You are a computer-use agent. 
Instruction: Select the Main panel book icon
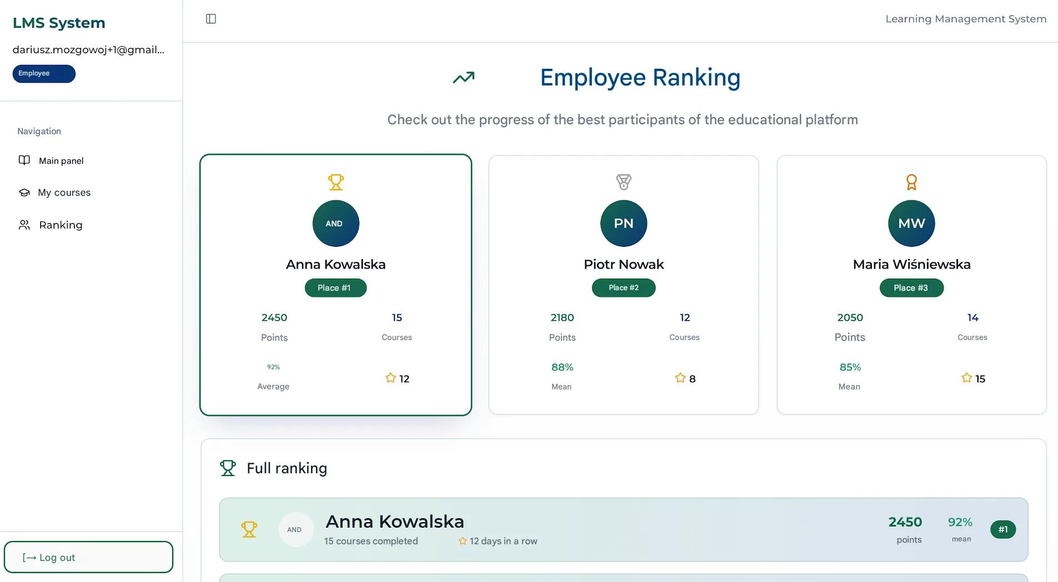[x=24, y=160]
